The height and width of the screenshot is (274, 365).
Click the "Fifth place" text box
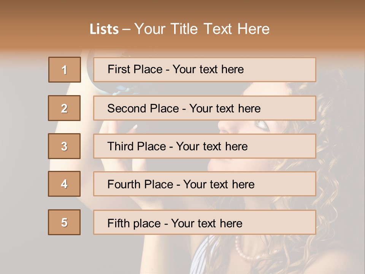click(x=205, y=222)
